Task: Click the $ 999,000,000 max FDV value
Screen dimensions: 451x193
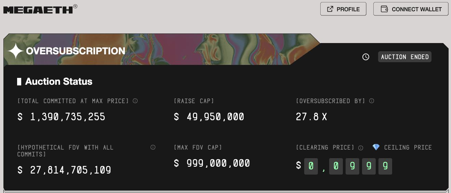Action: [212, 163]
